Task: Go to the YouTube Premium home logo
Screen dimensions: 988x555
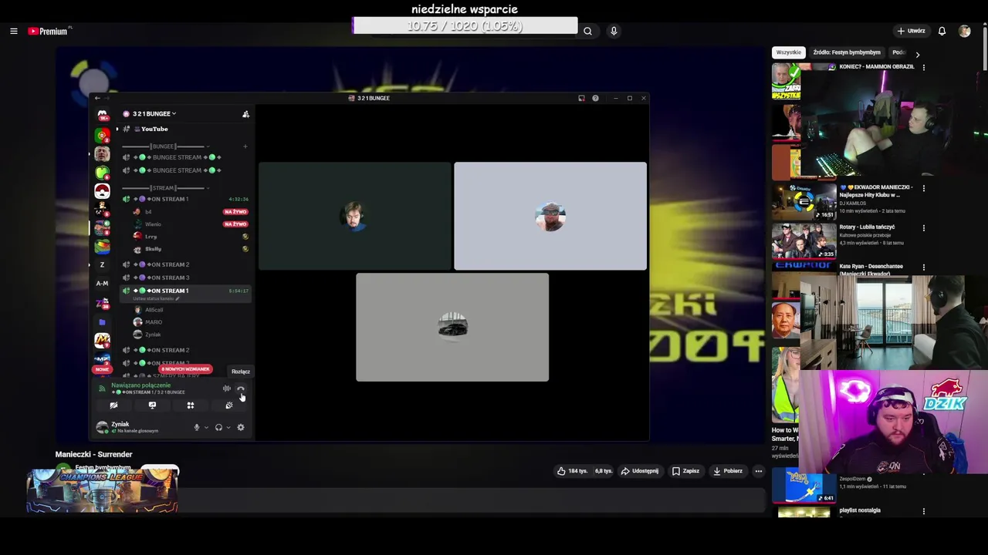Action: [49, 31]
